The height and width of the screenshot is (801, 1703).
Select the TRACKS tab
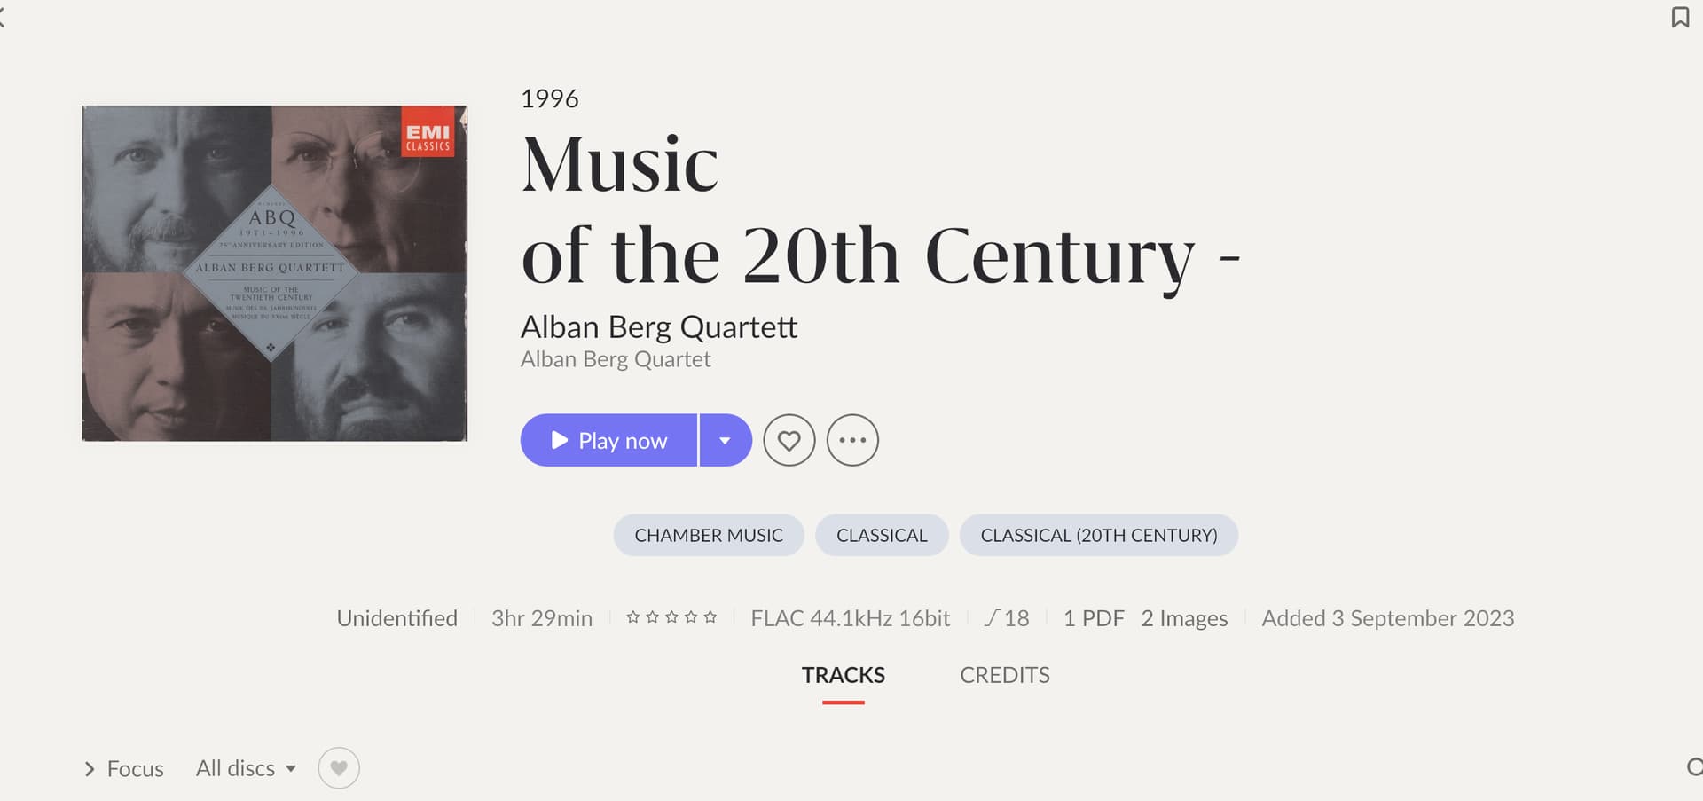(x=843, y=675)
